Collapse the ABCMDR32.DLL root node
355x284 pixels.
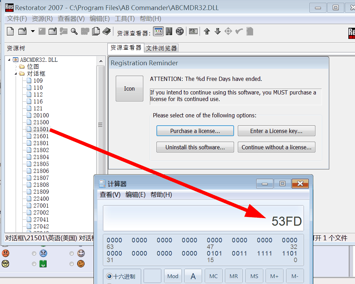point(9,60)
